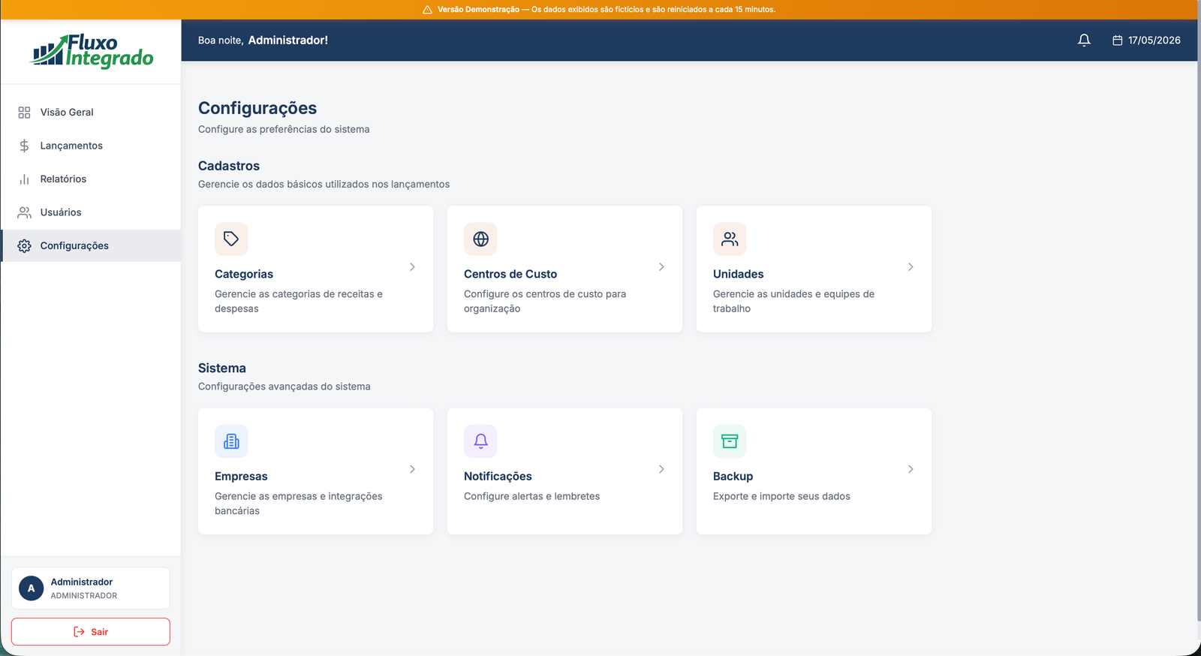Image resolution: width=1201 pixels, height=656 pixels.
Task: Expand the Empresas card chevron
Action: [x=412, y=469]
